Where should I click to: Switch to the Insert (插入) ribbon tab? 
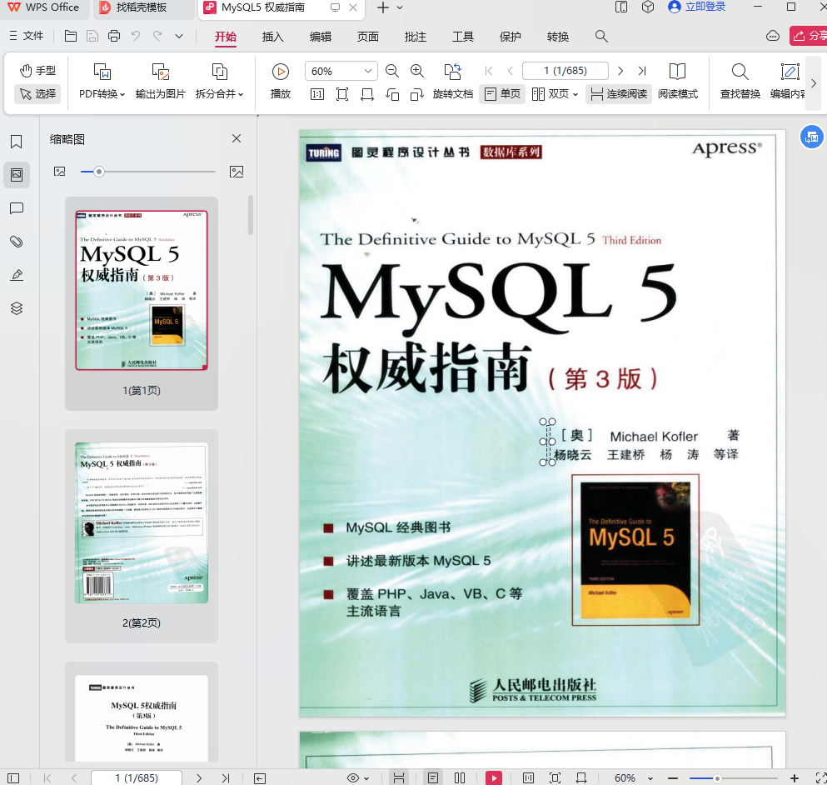(x=272, y=37)
